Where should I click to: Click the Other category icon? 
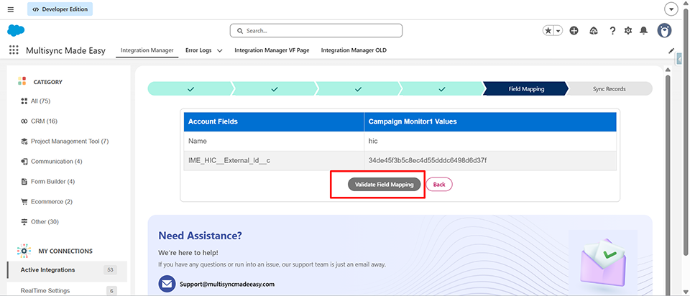(24, 222)
